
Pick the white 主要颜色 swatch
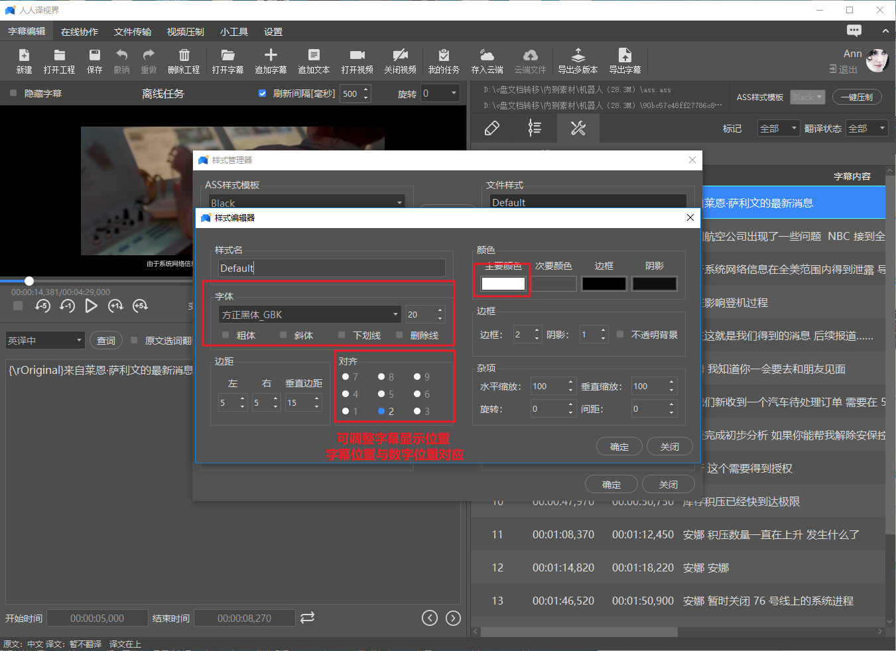pyautogui.click(x=503, y=284)
